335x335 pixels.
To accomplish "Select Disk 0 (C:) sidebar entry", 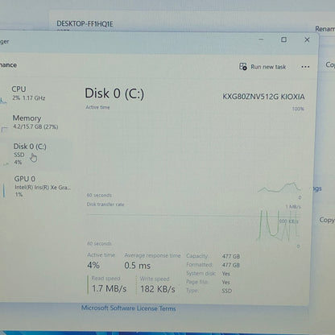I will click(36, 154).
